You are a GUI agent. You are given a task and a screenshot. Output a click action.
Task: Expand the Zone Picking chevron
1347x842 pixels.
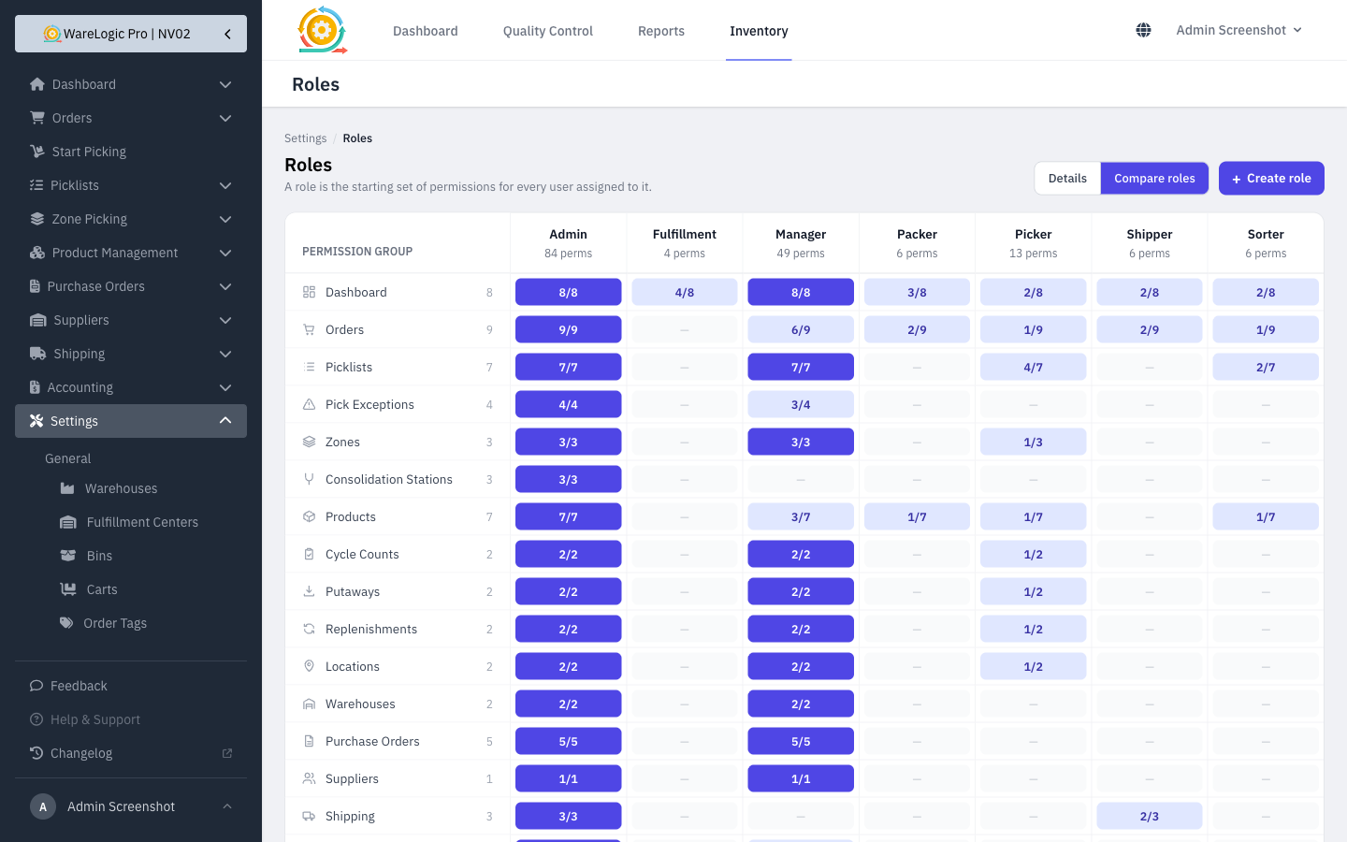tap(225, 219)
